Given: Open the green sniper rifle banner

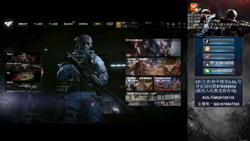Looking at the screenshot, I should pyautogui.click(x=23, y=85).
